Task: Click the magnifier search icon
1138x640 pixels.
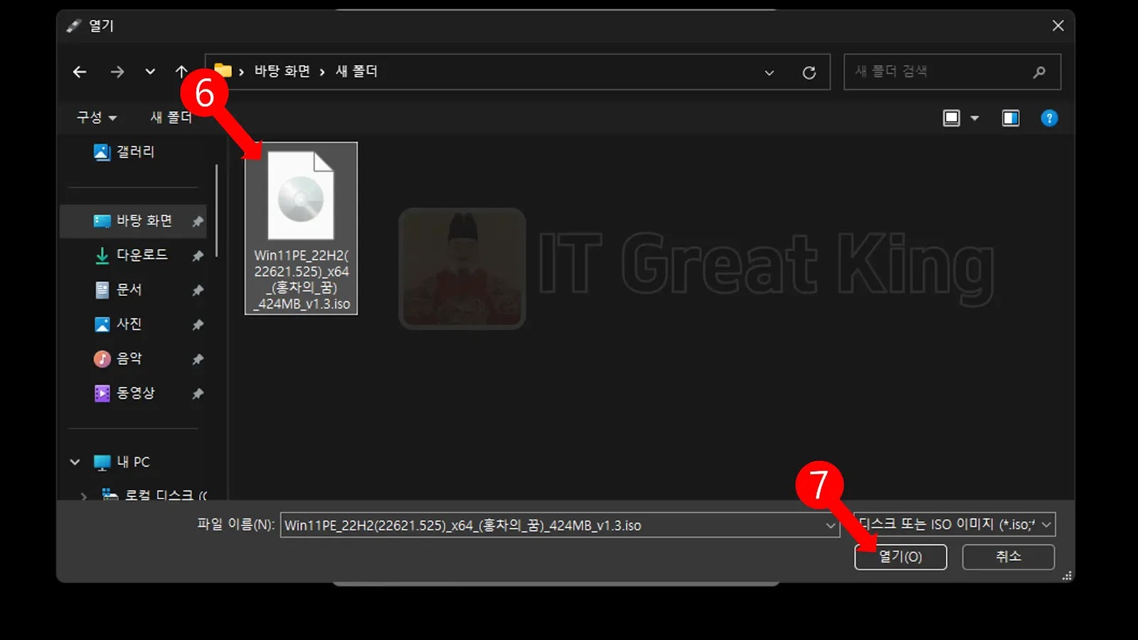Action: tap(1039, 72)
